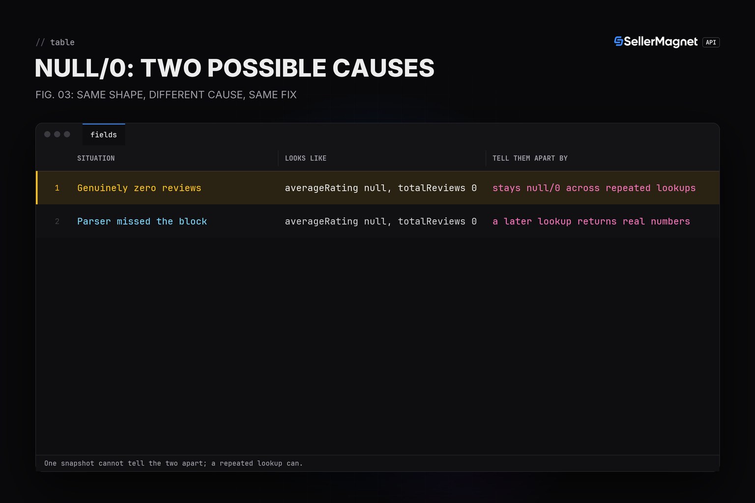The image size is (755, 503).
Task: Click the '// table' label
Action: point(55,42)
